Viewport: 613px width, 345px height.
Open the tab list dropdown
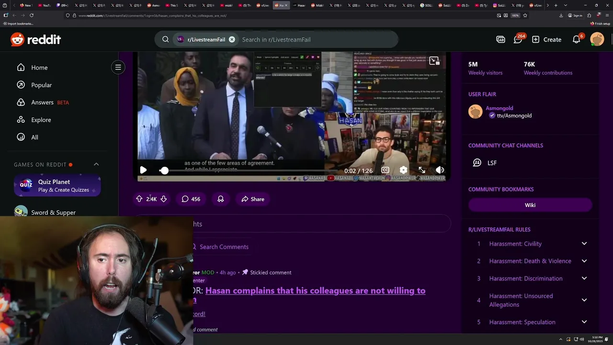[x=566, y=5]
